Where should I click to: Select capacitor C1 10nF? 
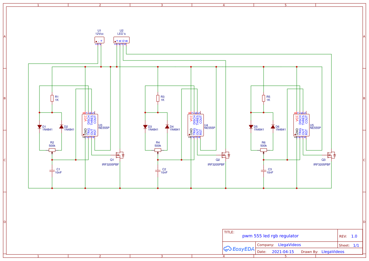click(x=51, y=171)
